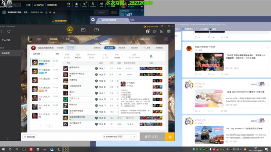Toggle switch beside mode button in LoL lobby
Screen dimensions: 271x152
click(x=113, y=12)
